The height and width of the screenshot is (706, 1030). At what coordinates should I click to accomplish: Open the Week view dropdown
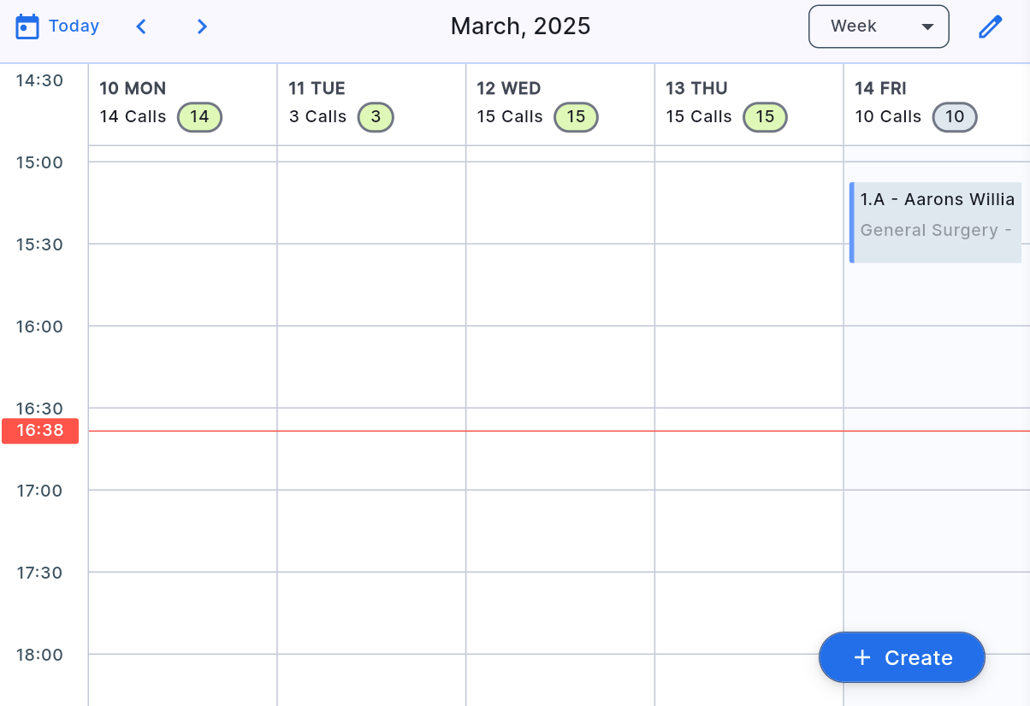click(x=878, y=26)
